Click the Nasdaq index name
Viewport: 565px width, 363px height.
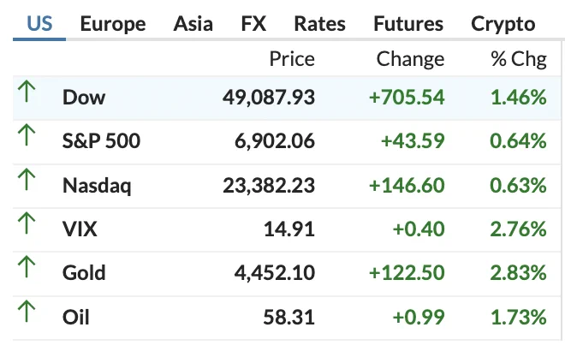click(x=97, y=186)
